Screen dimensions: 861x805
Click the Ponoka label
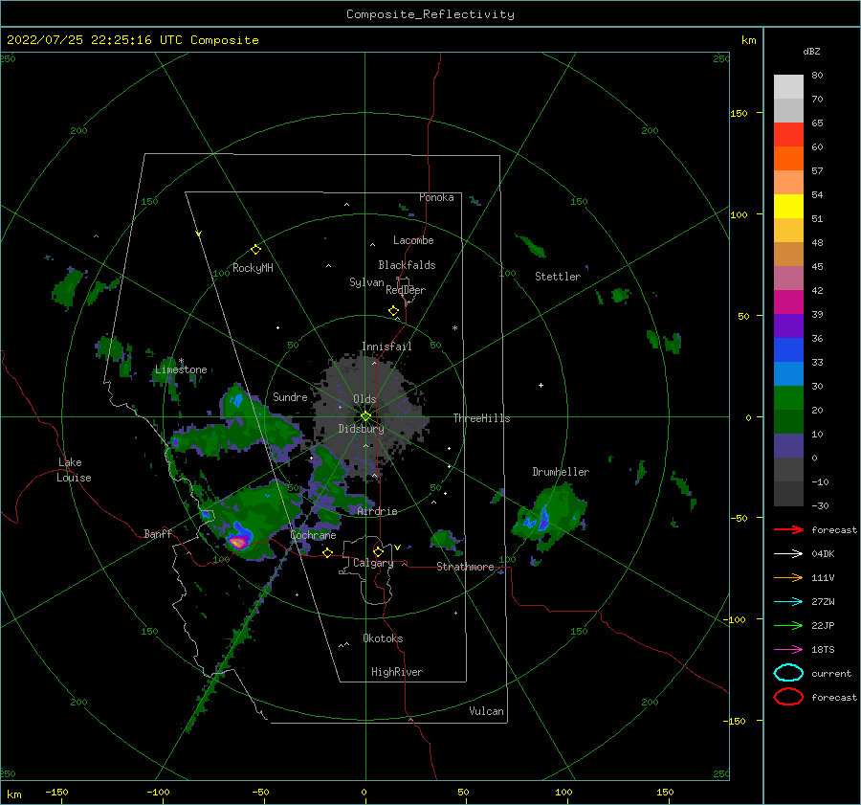point(436,197)
